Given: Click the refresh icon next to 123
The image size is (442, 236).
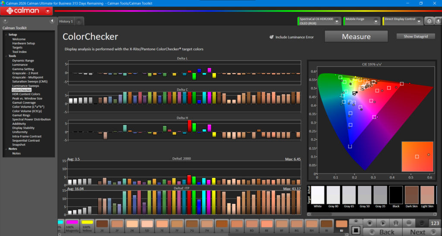Looking at the screenshot, I should point(422,223).
